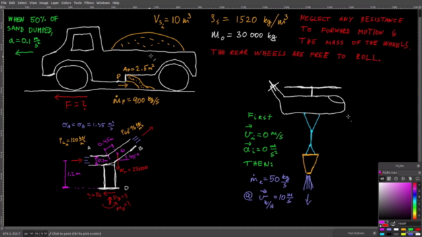Pick the yellow palette history swatch
The height and width of the screenshot is (237, 422).
tap(403, 234)
